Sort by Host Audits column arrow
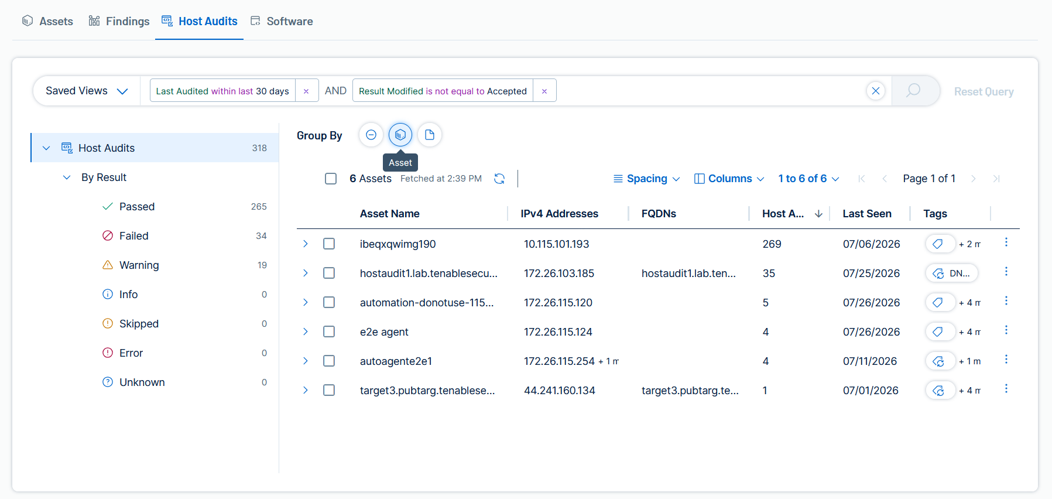The width and height of the screenshot is (1052, 499). pyautogui.click(x=818, y=214)
